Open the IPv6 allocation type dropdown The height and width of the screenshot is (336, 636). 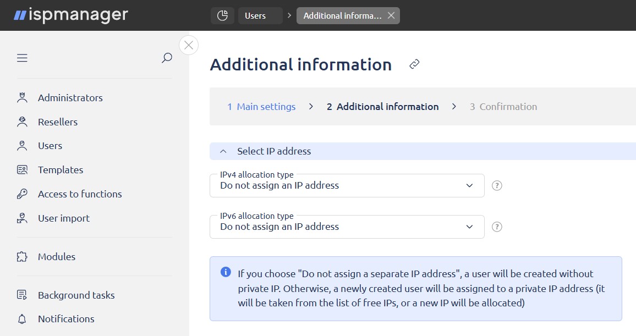tap(347, 227)
